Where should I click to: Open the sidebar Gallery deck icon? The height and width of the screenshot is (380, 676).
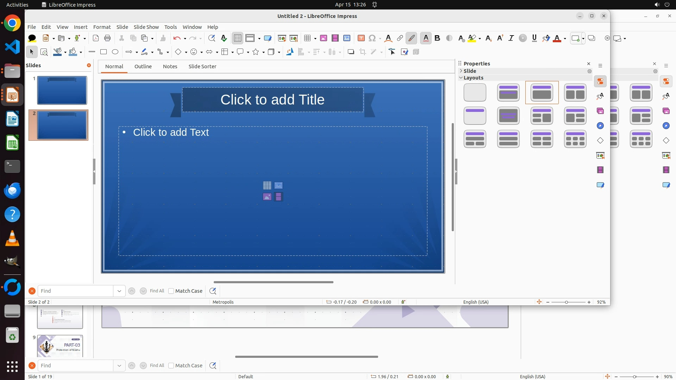point(600,111)
